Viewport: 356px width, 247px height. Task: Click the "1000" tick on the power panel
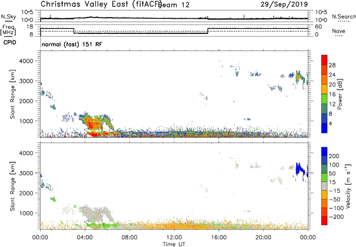tap(26, 121)
